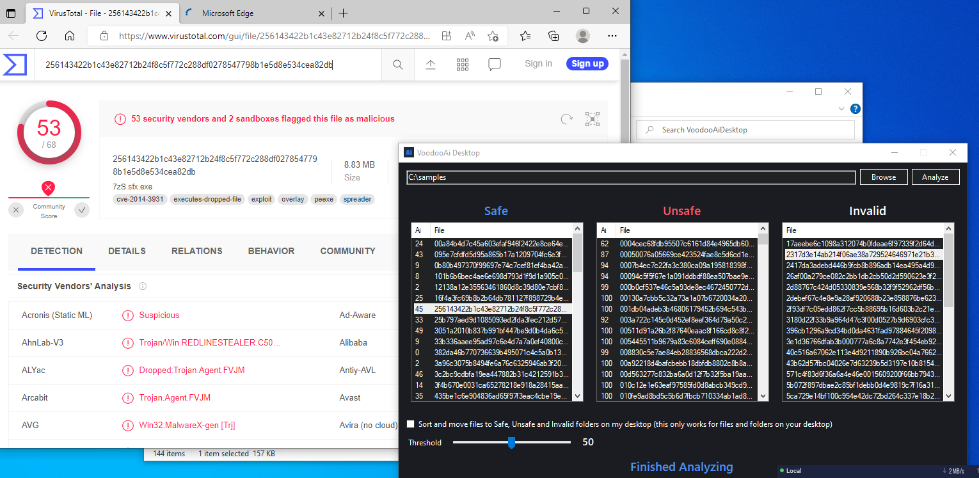Select Invalid row starting 17aeebe6c1098a
This screenshot has width=979, height=478.
point(863,243)
